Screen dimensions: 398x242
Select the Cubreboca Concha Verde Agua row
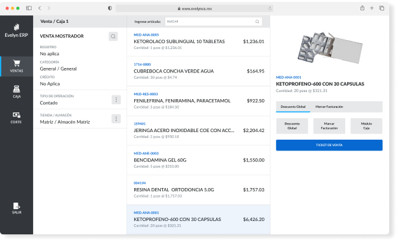(x=198, y=71)
